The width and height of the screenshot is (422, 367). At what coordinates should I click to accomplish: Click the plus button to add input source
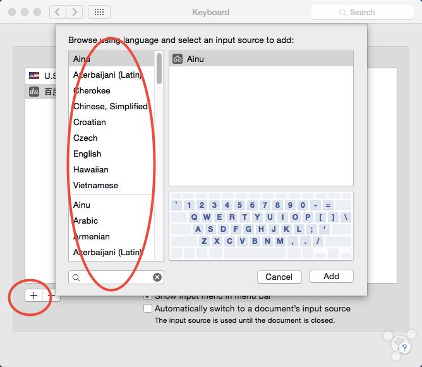point(34,296)
